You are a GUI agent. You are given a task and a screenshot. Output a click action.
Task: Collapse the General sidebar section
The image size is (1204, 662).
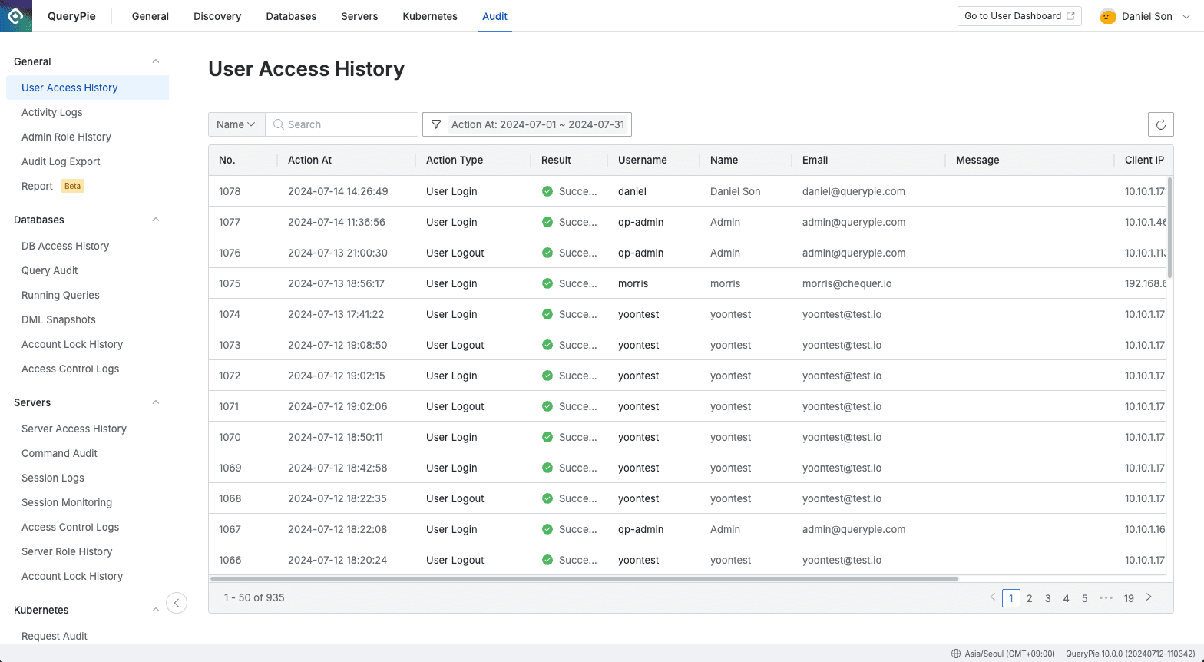(x=156, y=61)
